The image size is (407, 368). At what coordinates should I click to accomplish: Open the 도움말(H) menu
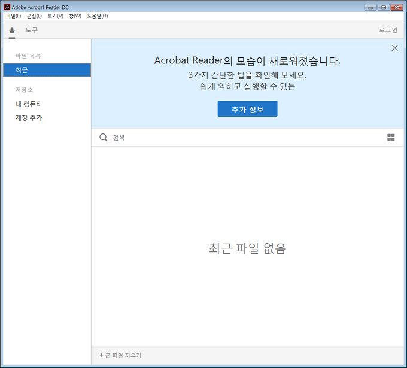click(98, 16)
